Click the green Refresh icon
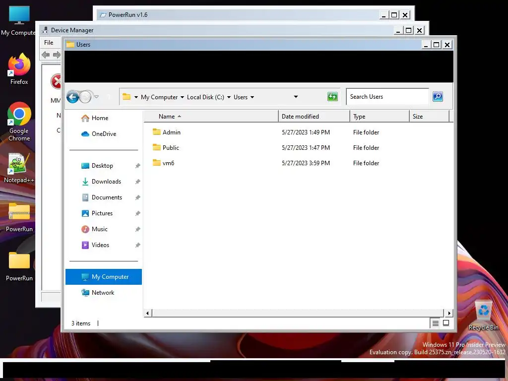This screenshot has height=381, width=508. pos(332,97)
